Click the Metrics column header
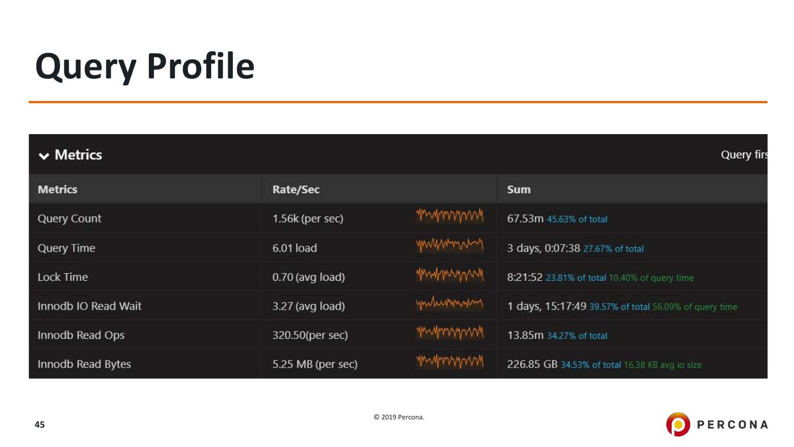This screenshot has width=794, height=447. click(x=57, y=189)
